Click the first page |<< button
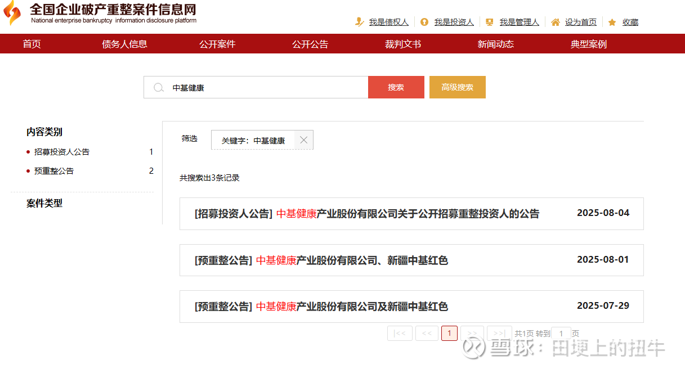Screen dimensions: 685x369 pos(400,333)
